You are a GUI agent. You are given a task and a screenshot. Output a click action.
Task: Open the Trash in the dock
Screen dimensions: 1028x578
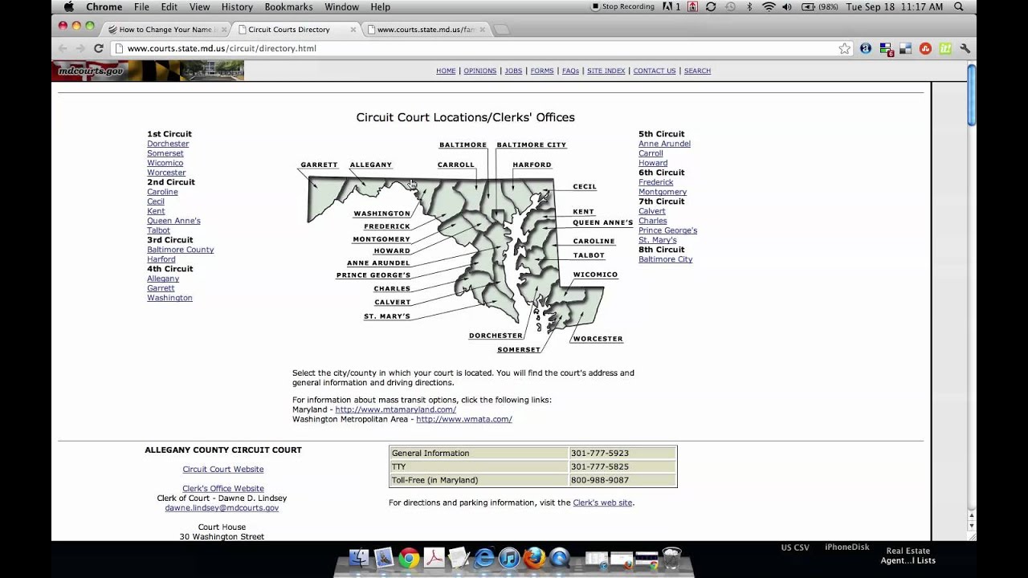click(672, 558)
